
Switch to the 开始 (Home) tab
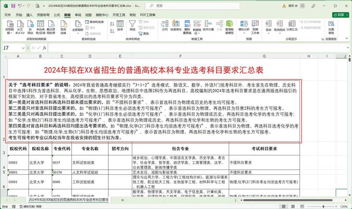[19, 15]
